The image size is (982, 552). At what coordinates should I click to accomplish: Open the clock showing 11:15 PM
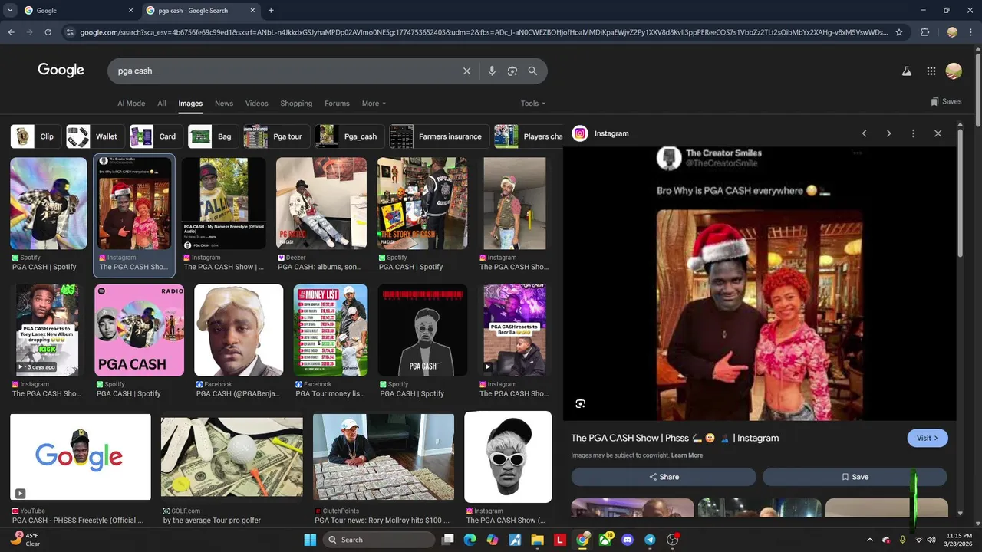tap(958, 540)
